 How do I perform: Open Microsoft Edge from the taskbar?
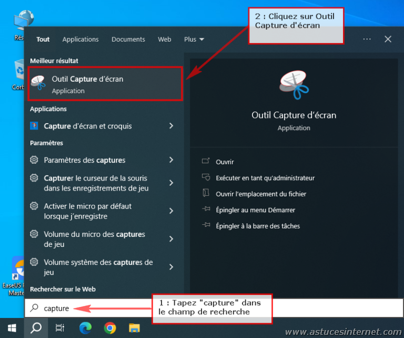85,328
